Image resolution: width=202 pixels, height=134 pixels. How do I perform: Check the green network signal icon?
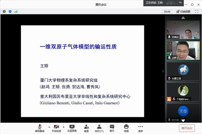tap(16, 12)
